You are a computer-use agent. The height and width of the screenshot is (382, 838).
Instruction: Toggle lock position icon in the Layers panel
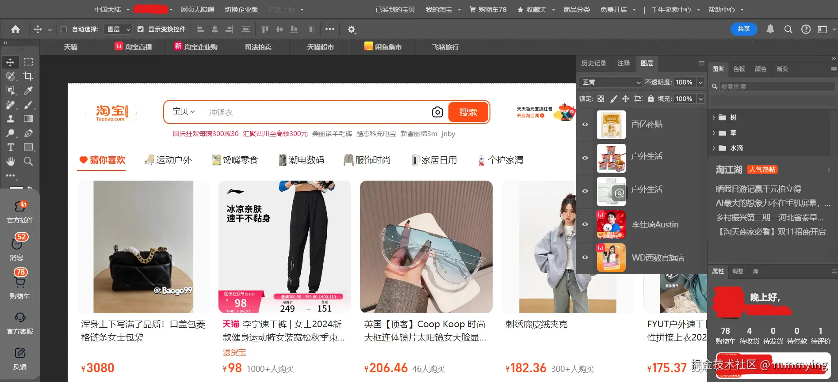pos(626,99)
